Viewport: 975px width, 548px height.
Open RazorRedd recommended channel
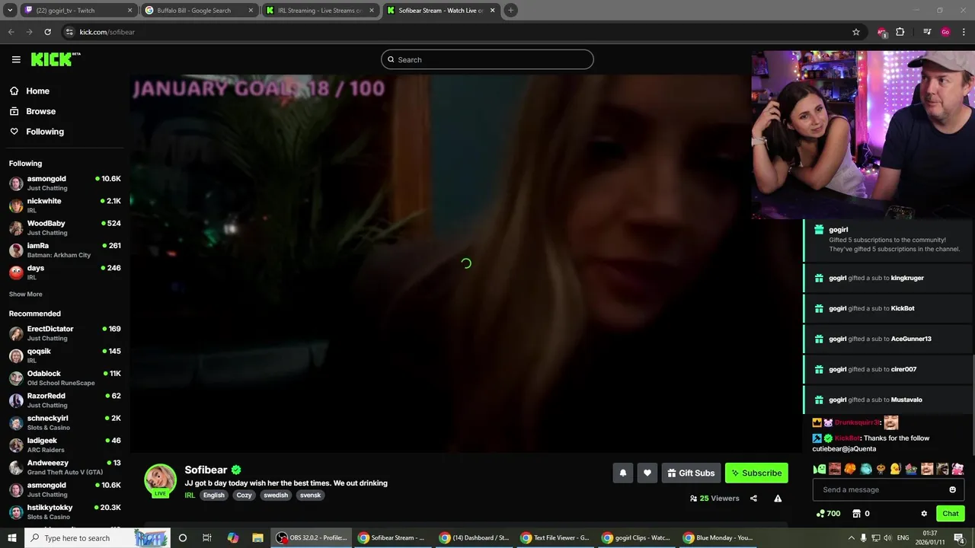(65, 400)
